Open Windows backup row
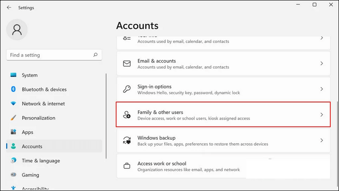 224,140
